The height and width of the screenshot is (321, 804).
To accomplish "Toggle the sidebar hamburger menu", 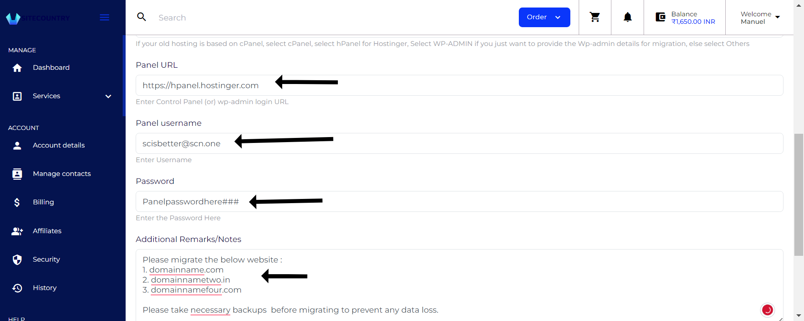I will pyautogui.click(x=105, y=17).
